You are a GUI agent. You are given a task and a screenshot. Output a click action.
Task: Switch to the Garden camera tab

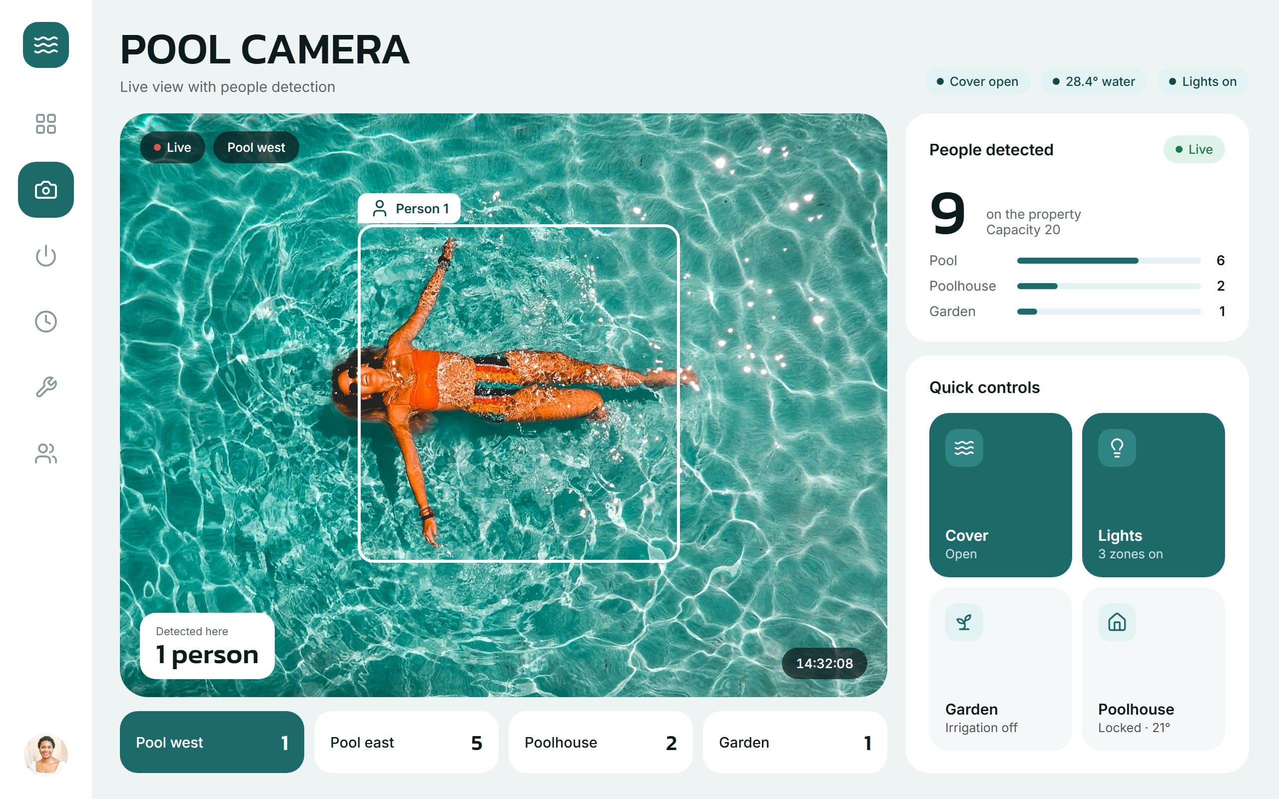coord(795,742)
